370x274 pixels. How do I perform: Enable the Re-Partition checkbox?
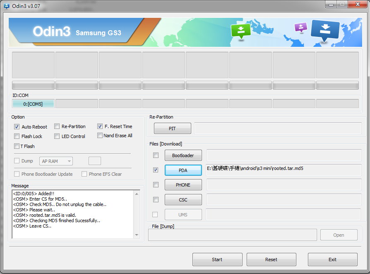pyautogui.click(x=57, y=126)
